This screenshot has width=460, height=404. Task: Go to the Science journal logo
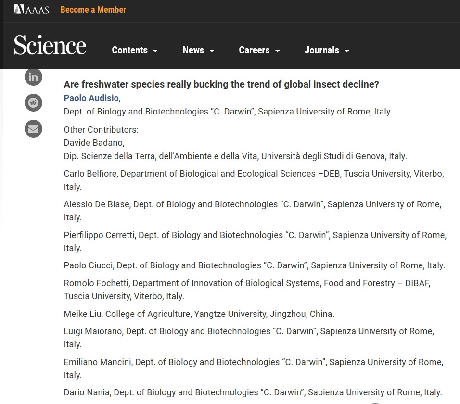tap(50, 45)
